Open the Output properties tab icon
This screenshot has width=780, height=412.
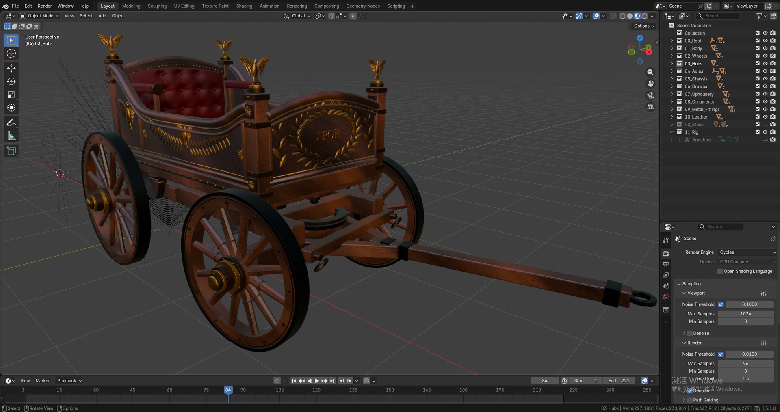click(666, 264)
